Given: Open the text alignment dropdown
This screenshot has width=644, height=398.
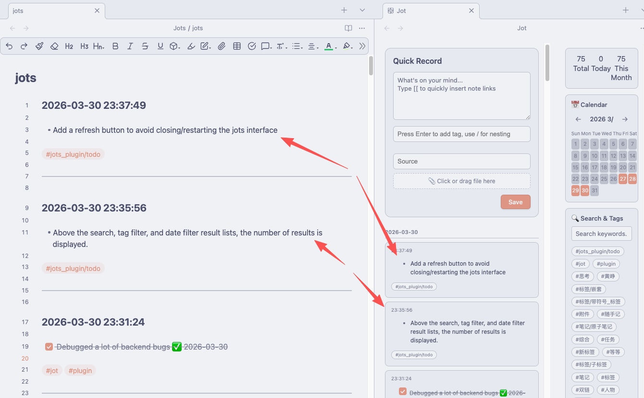Looking at the screenshot, I should click(312, 46).
